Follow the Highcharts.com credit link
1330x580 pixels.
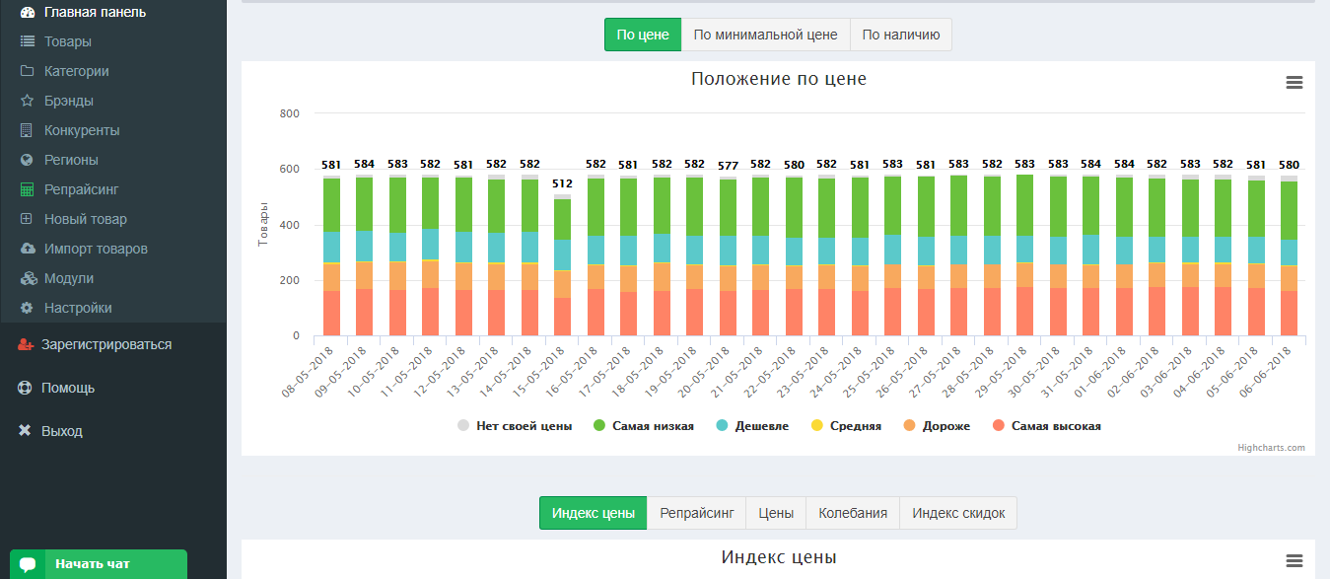pyautogui.click(x=1271, y=448)
